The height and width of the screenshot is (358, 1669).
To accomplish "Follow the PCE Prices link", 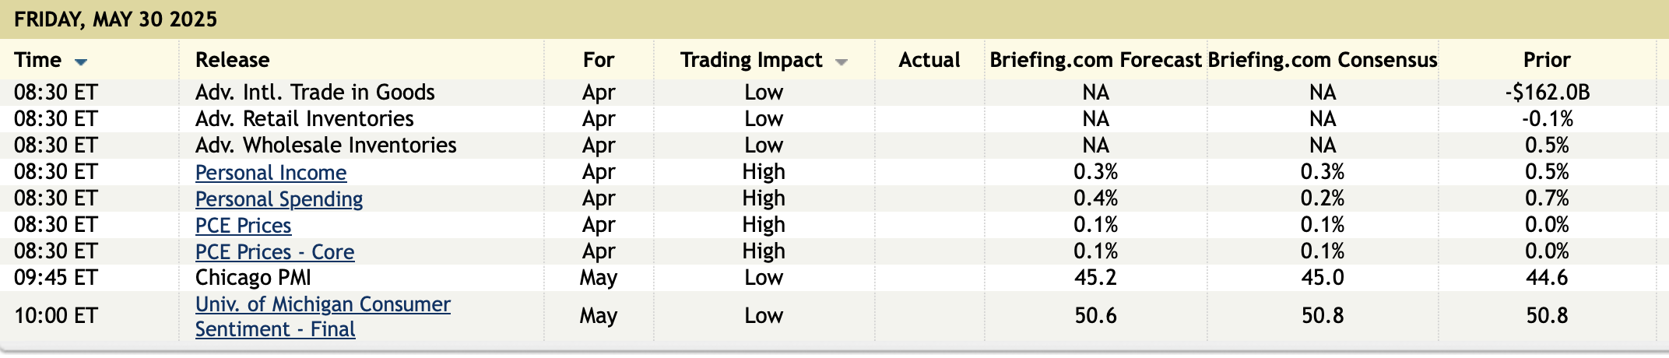I will [243, 225].
